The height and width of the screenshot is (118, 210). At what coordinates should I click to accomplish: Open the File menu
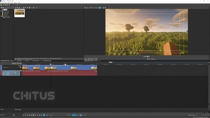click(1, 3)
